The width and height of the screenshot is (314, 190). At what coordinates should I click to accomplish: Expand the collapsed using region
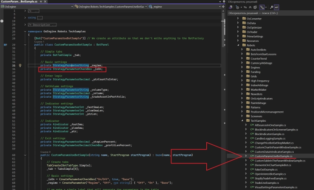25,18
